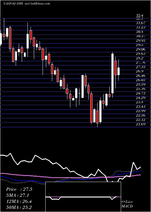Screen dimensions: 151x212
Task: Click the 22.56 price axis label
Action: (141, 115)
